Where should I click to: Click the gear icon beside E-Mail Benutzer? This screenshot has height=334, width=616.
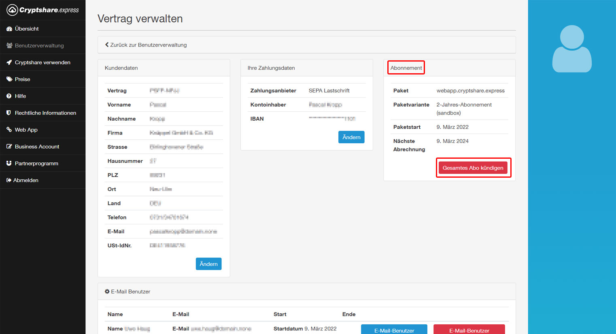click(107, 291)
